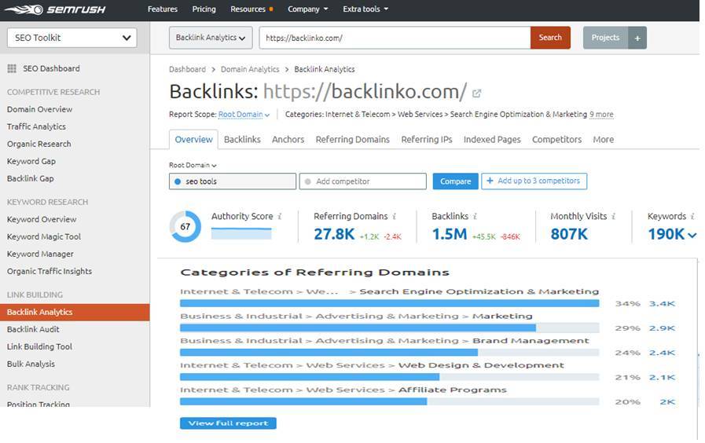Screen dimensions: 705x443
Task: Click the blue Compare button
Action: (x=456, y=181)
